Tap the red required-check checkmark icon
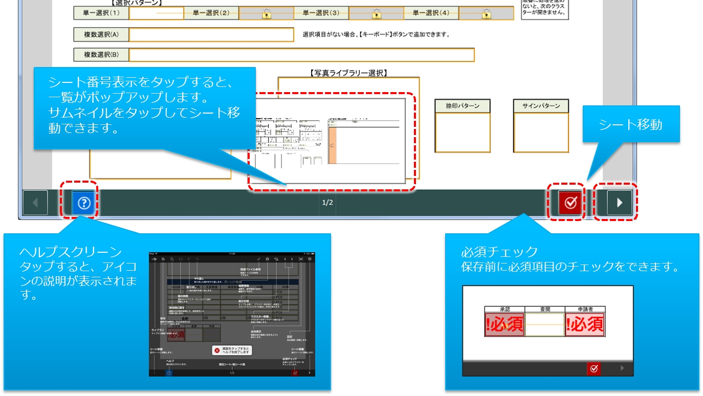The height and width of the screenshot is (396, 703). (x=570, y=203)
